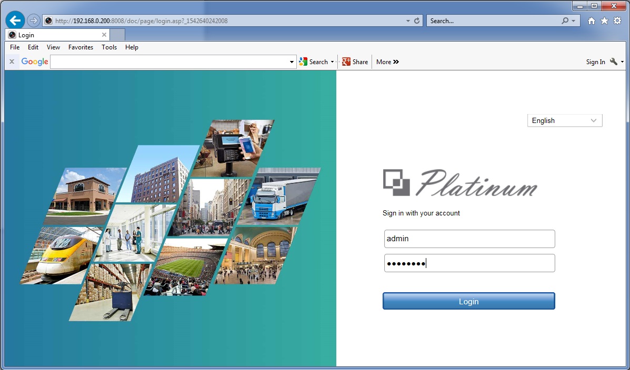Open the search provider dropdown arrow
The width and height of the screenshot is (630, 370).
573,21
